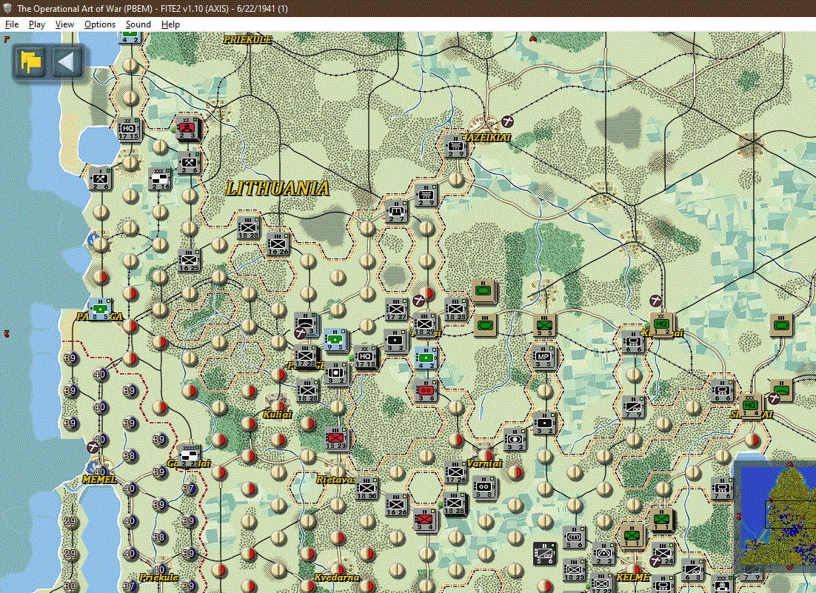Click the Kuliai town label
This screenshot has height=593, width=816.
click(x=277, y=415)
